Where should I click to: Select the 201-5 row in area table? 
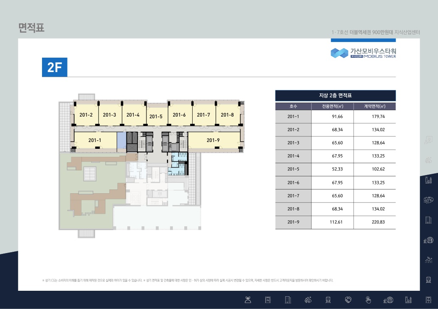[335, 169]
